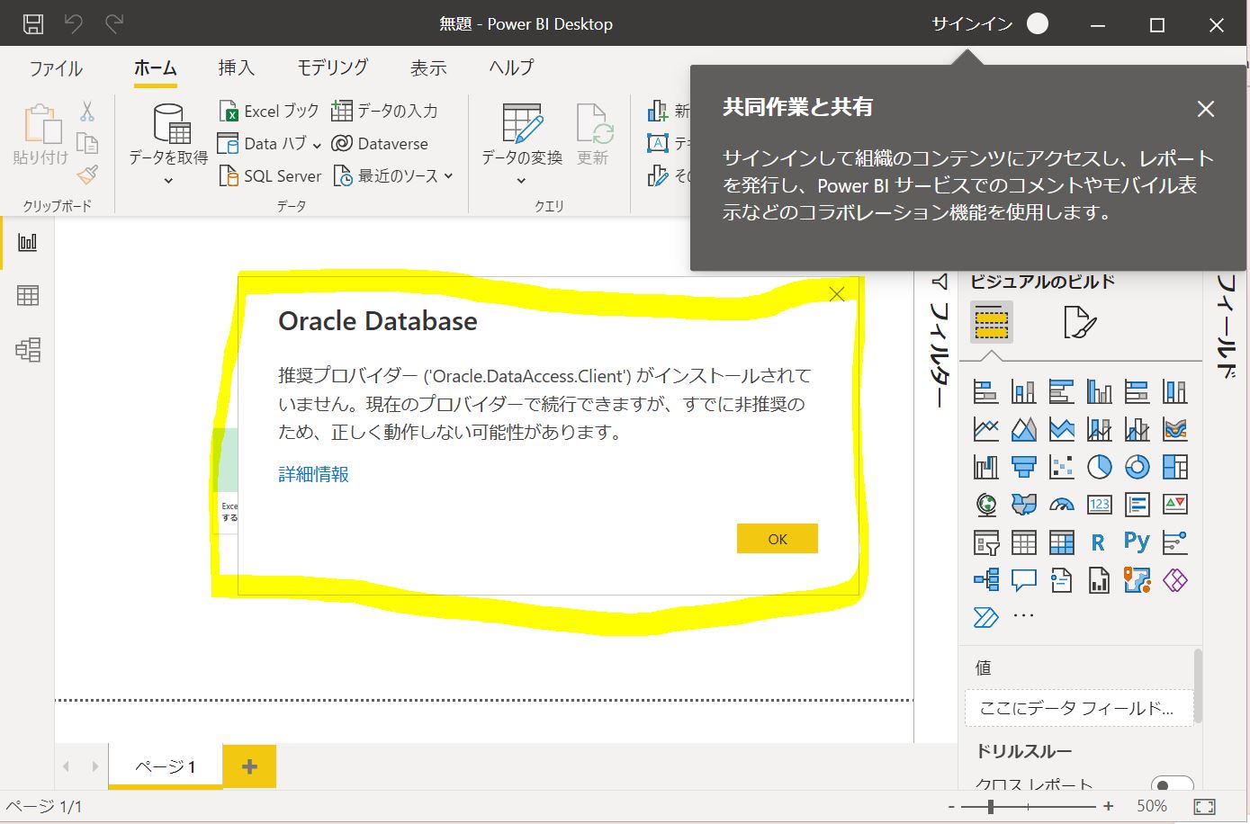This screenshot has height=824, width=1250.
Task: Switch to the 挿入 tab
Action: [236, 67]
